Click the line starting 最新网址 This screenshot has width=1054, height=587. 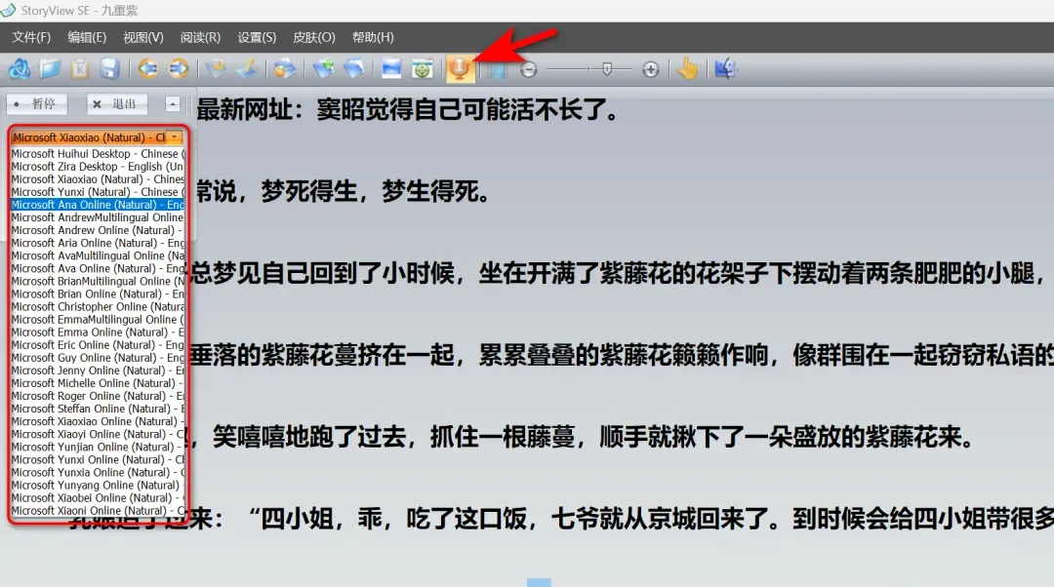[407, 109]
